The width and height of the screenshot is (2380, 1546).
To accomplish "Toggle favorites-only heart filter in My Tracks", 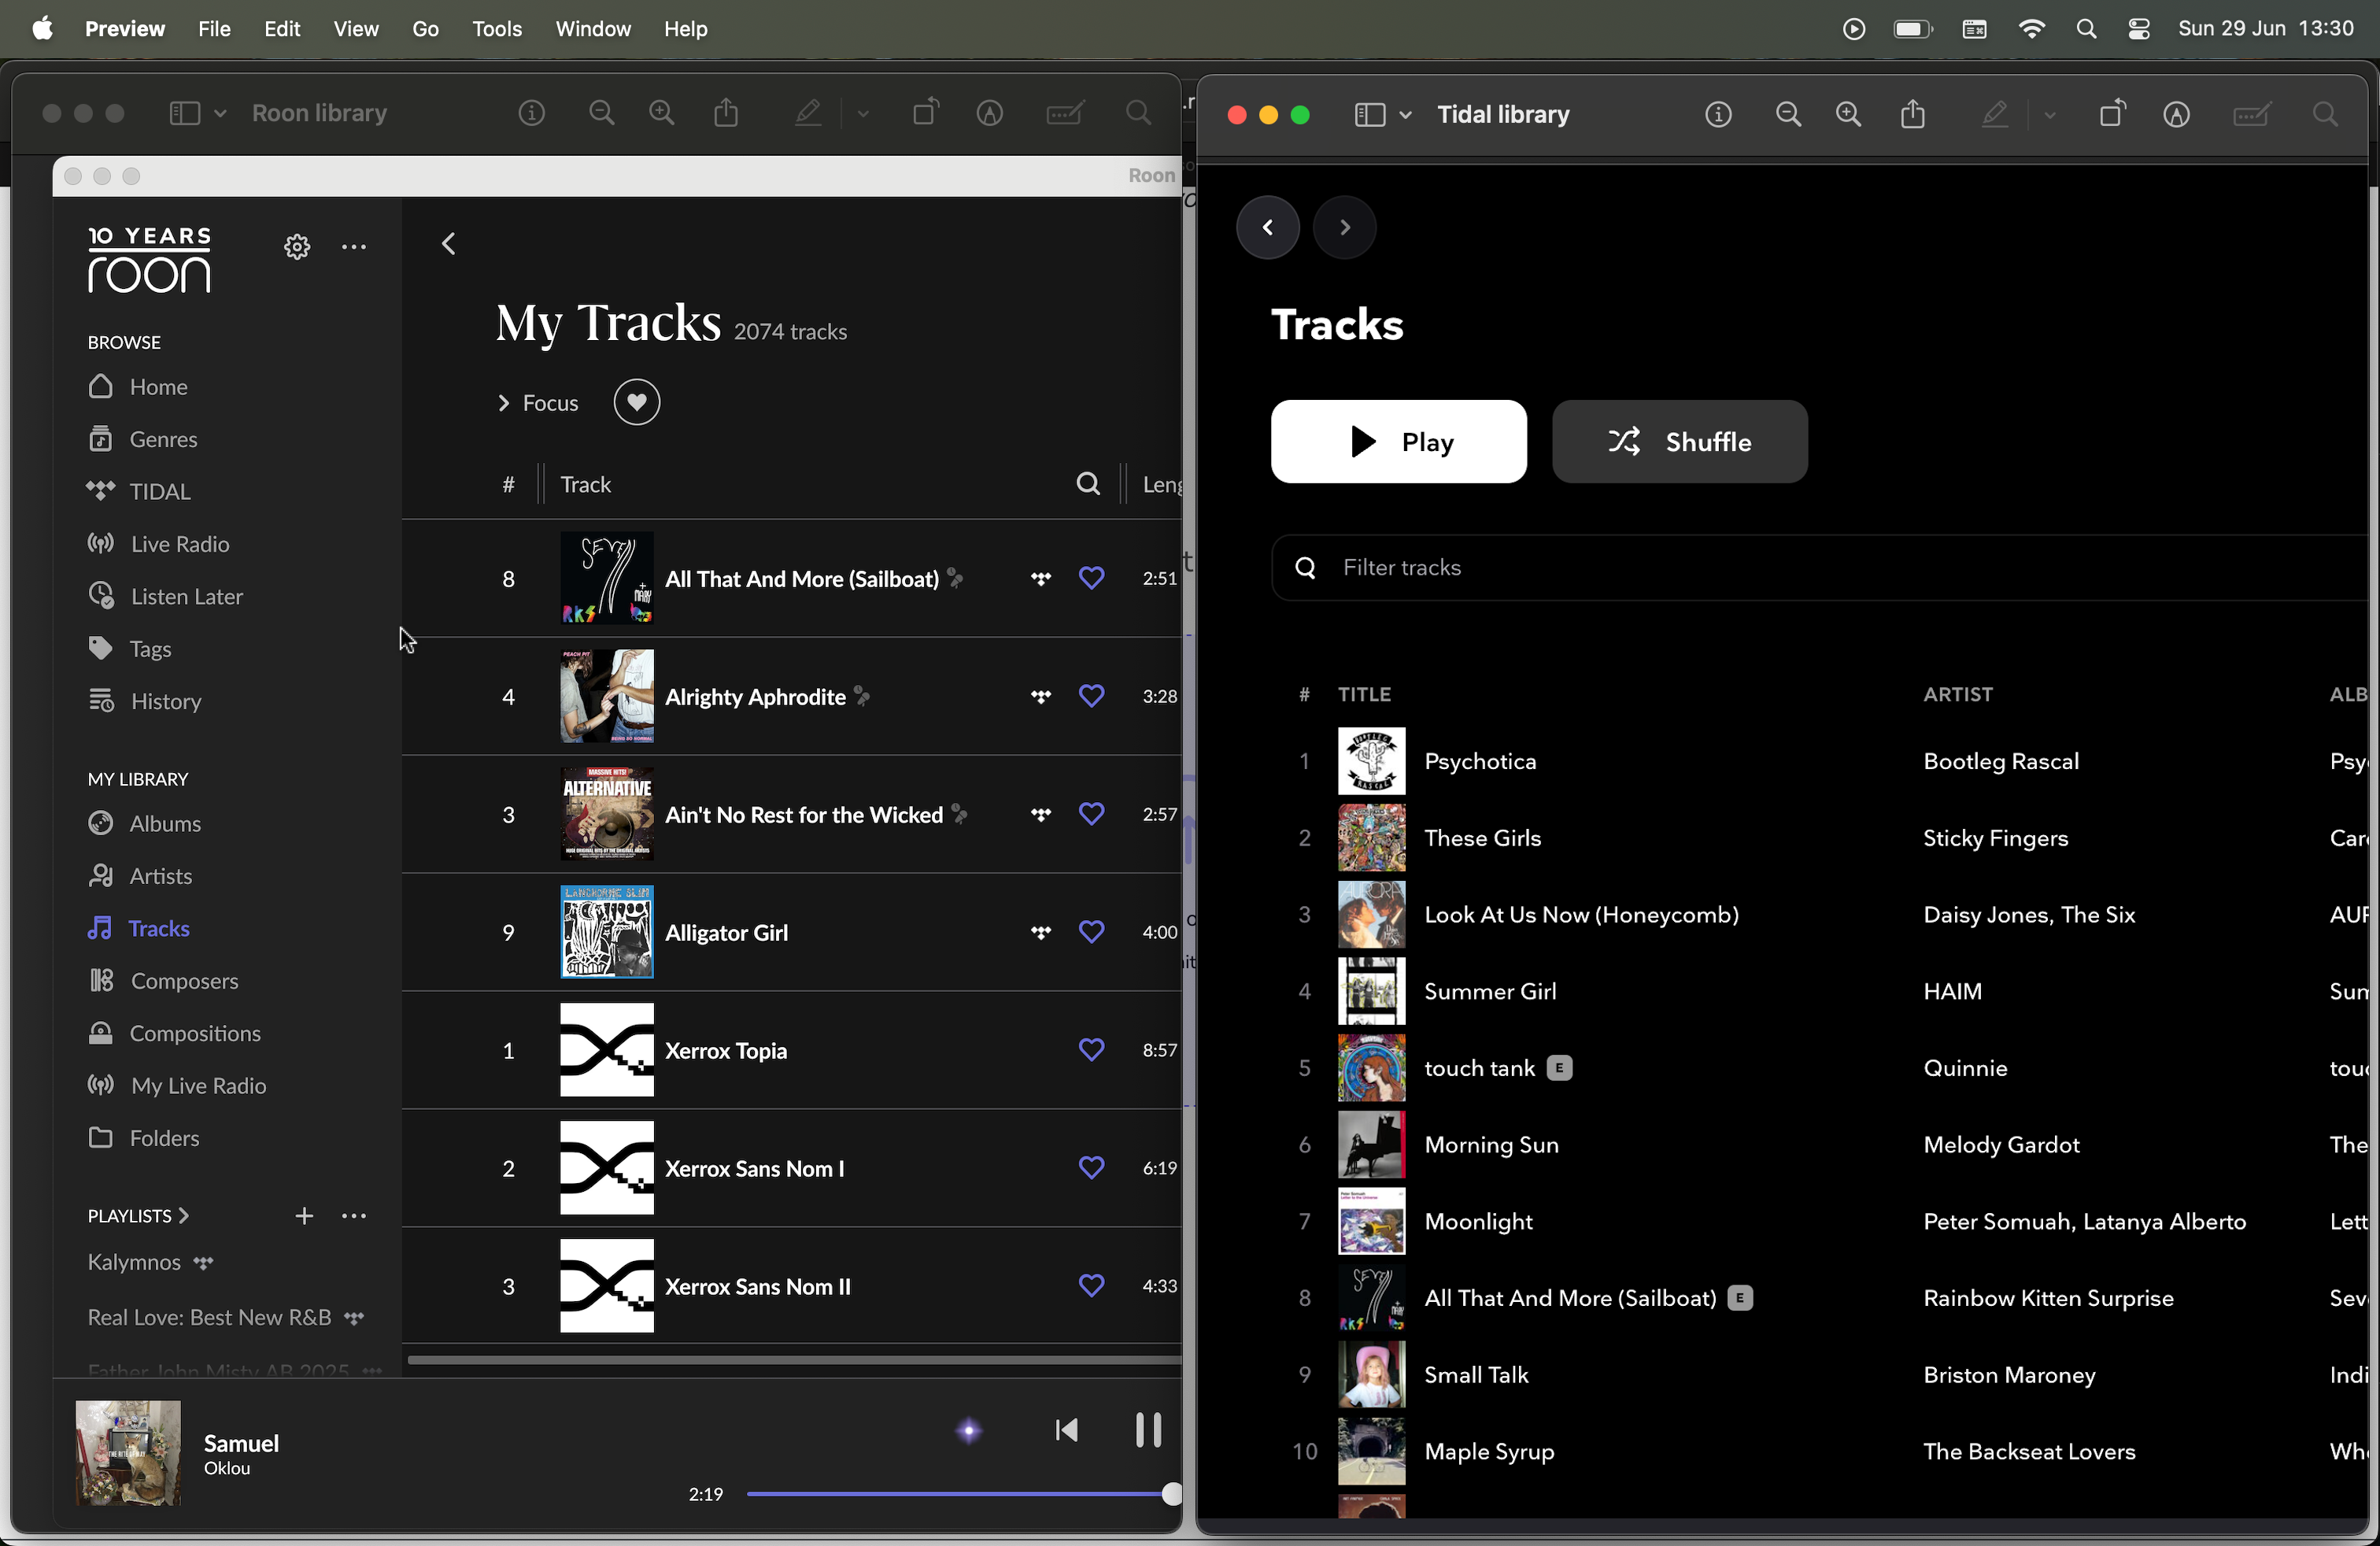I will pos(636,402).
